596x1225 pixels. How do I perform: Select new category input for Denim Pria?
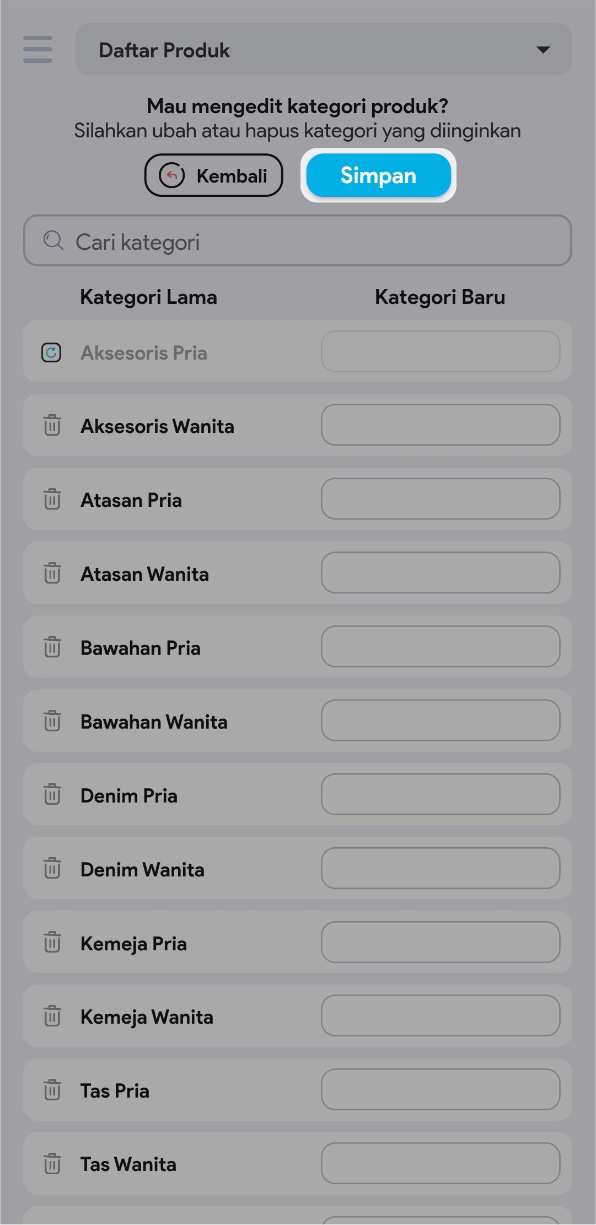[441, 795]
